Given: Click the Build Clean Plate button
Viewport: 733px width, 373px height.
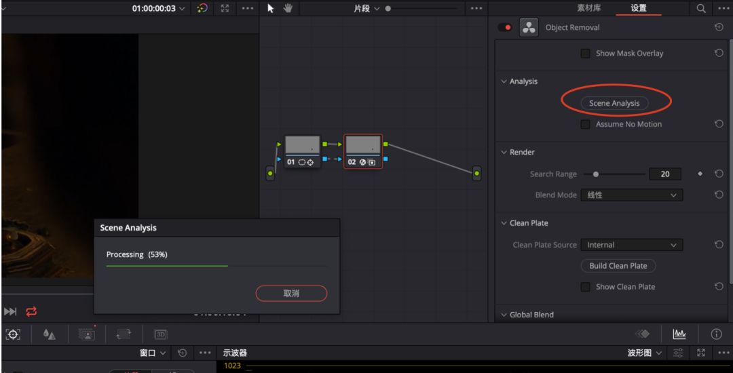Looking at the screenshot, I should point(618,266).
